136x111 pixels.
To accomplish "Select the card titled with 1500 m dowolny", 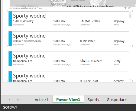I will click(x=69, y=19).
